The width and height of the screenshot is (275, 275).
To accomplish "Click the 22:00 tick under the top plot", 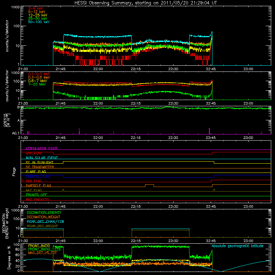I will click(98, 69).
